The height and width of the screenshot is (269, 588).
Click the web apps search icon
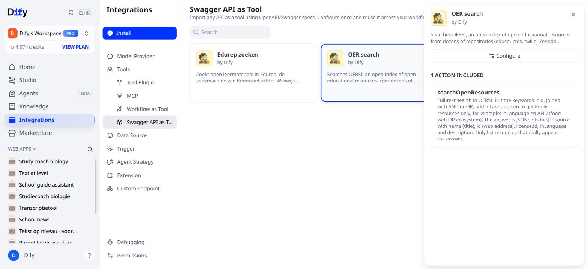pos(90,149)
